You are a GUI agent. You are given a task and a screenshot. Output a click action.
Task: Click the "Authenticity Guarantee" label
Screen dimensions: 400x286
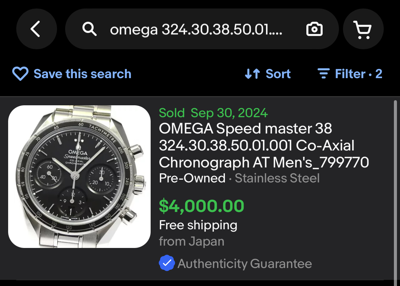point(245,264)
